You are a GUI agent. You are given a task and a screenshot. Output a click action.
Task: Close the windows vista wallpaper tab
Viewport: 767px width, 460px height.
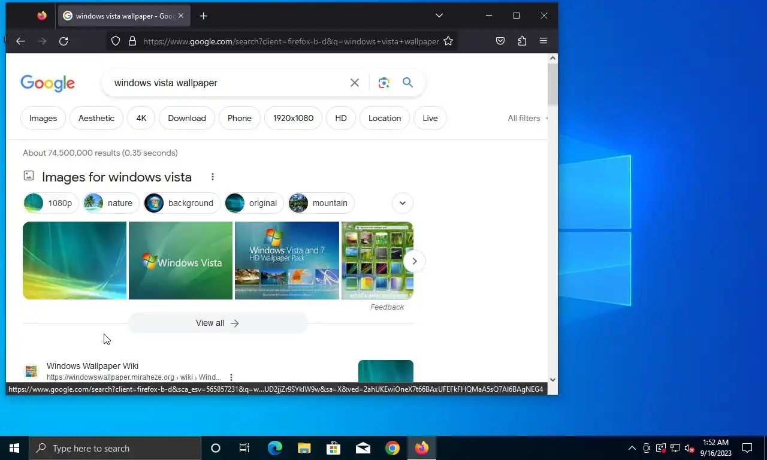pyautogui.click(x=181, y=16)
